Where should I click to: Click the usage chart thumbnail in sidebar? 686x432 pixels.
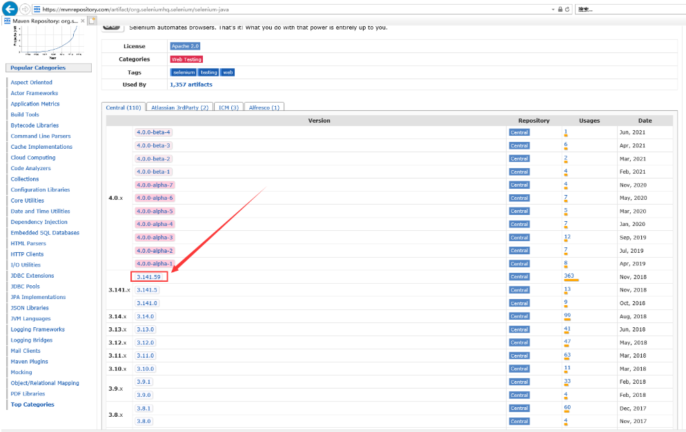tap(48, 41)
